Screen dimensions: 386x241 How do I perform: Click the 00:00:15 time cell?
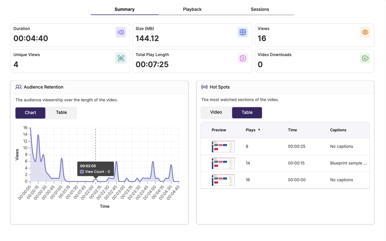(x=296, y=163)
